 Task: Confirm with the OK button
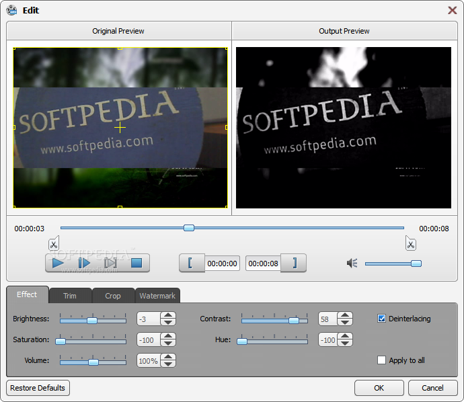point(379,388)
